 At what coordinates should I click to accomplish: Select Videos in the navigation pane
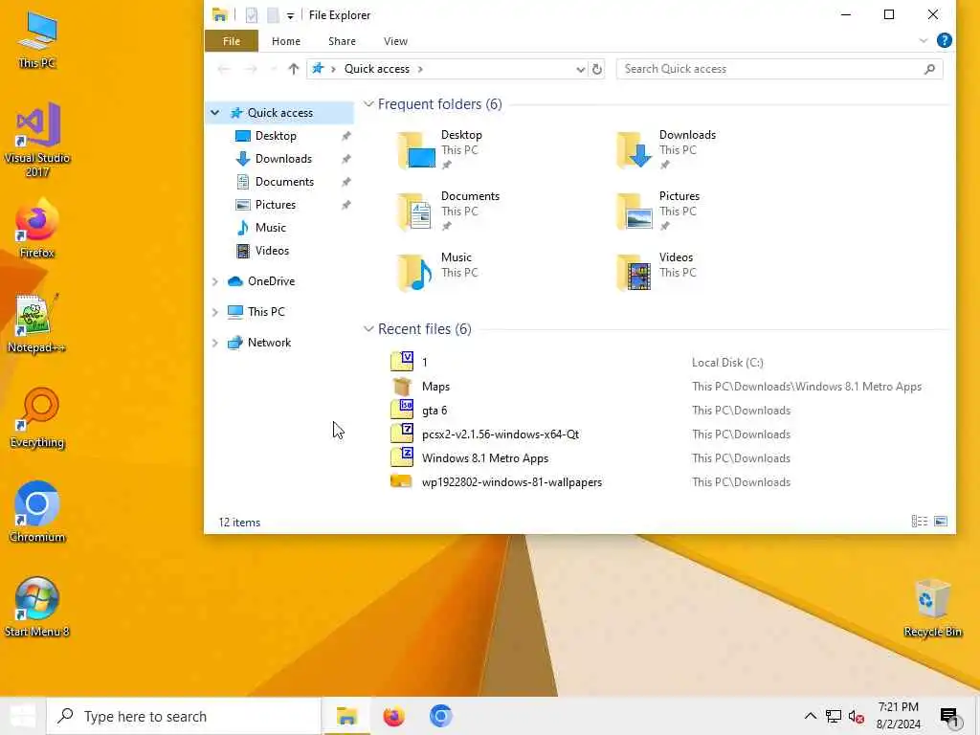coord(272,251)
